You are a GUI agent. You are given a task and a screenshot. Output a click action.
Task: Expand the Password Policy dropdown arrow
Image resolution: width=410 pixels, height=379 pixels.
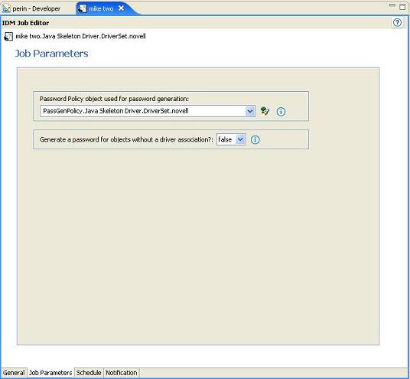click(250, 111)
